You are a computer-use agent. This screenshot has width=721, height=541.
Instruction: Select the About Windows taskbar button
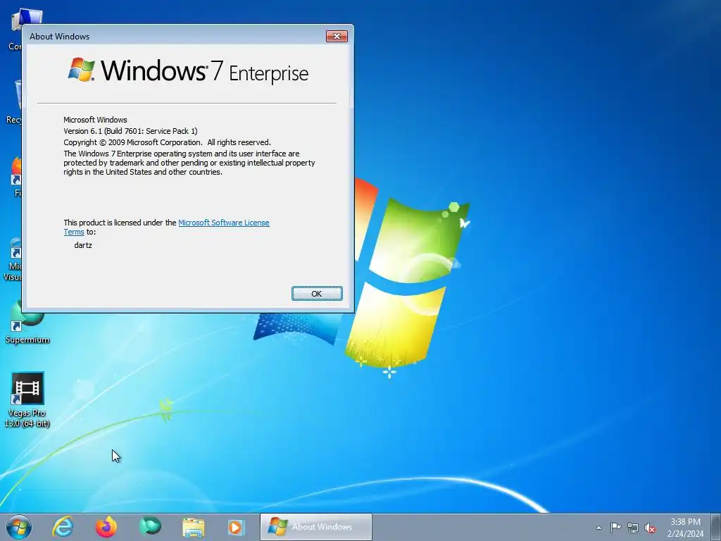[x=316, y=527]
